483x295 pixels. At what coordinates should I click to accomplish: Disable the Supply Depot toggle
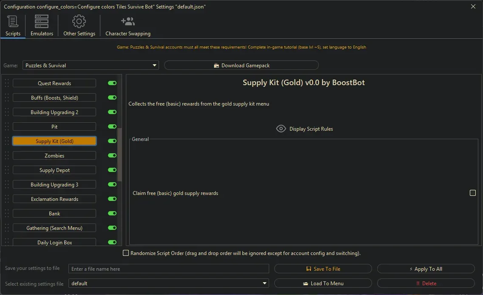pos(112,170)
